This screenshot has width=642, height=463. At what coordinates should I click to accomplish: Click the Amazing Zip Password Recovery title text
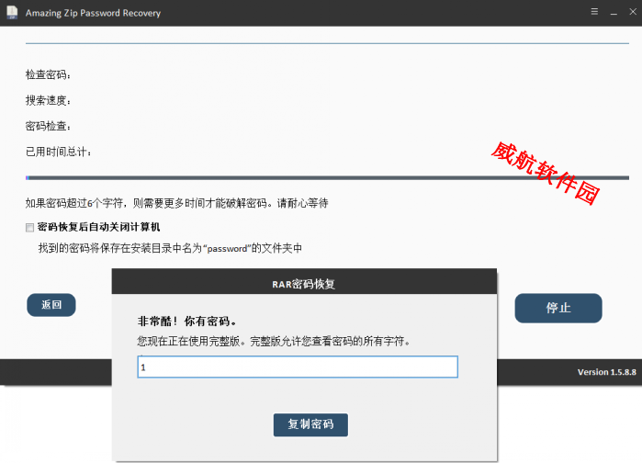pos(93,13)
